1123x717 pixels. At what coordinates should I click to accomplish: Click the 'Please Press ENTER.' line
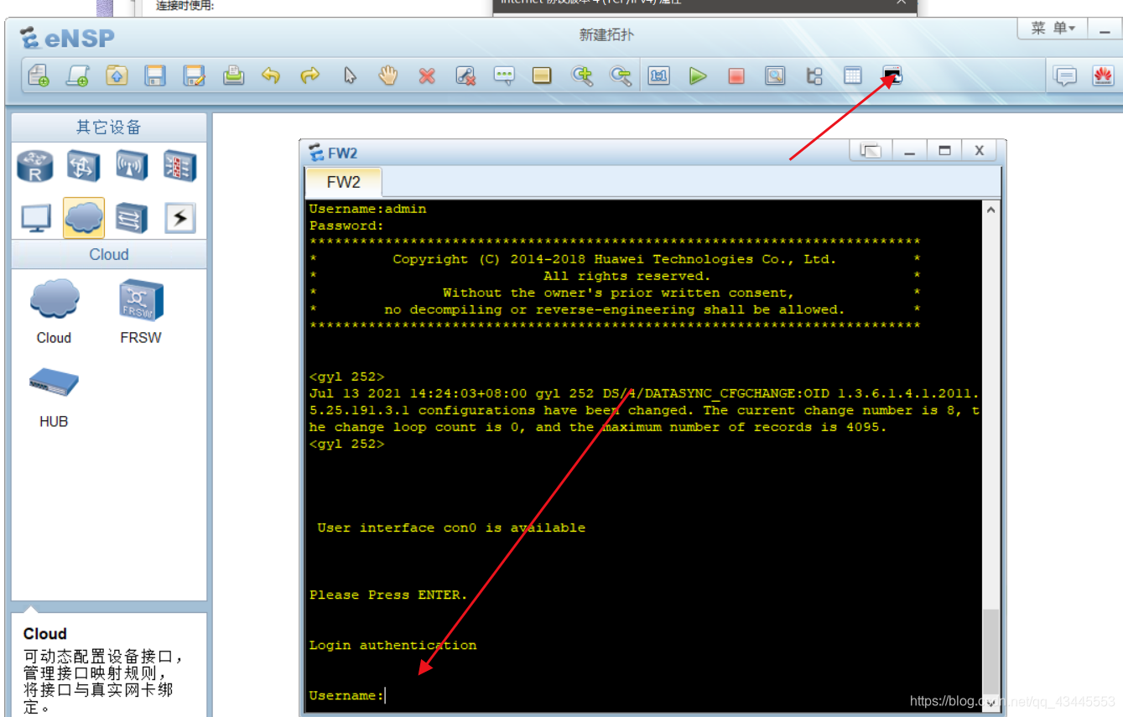[x=388, y=595]
